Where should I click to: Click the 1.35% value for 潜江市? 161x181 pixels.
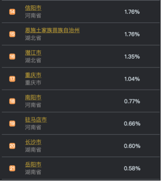point(132,57)
